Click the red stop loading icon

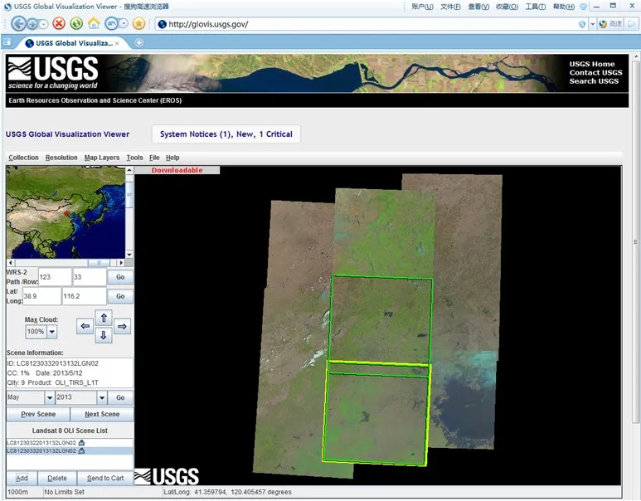click(x=59, y=23)
